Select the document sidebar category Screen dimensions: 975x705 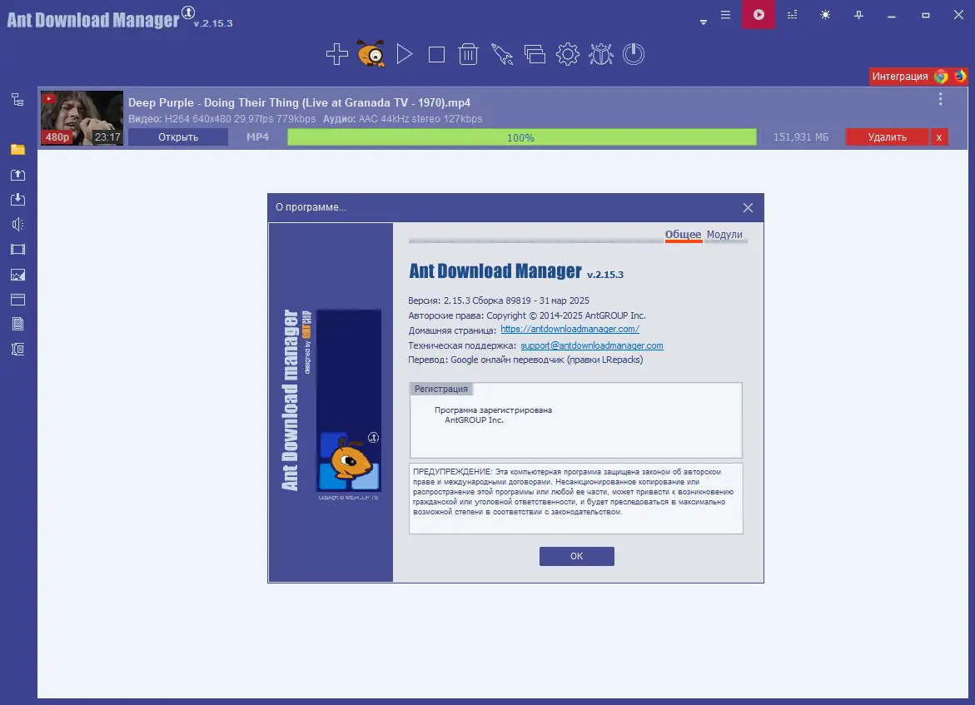click(x=18, y=324)
